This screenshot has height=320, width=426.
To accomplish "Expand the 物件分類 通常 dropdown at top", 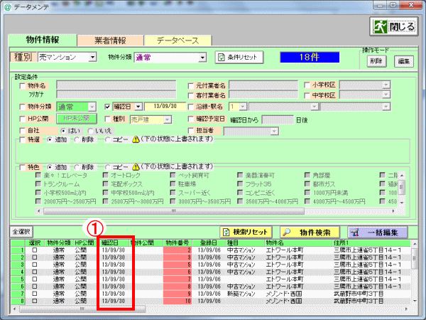I will (x=202, y=58).
